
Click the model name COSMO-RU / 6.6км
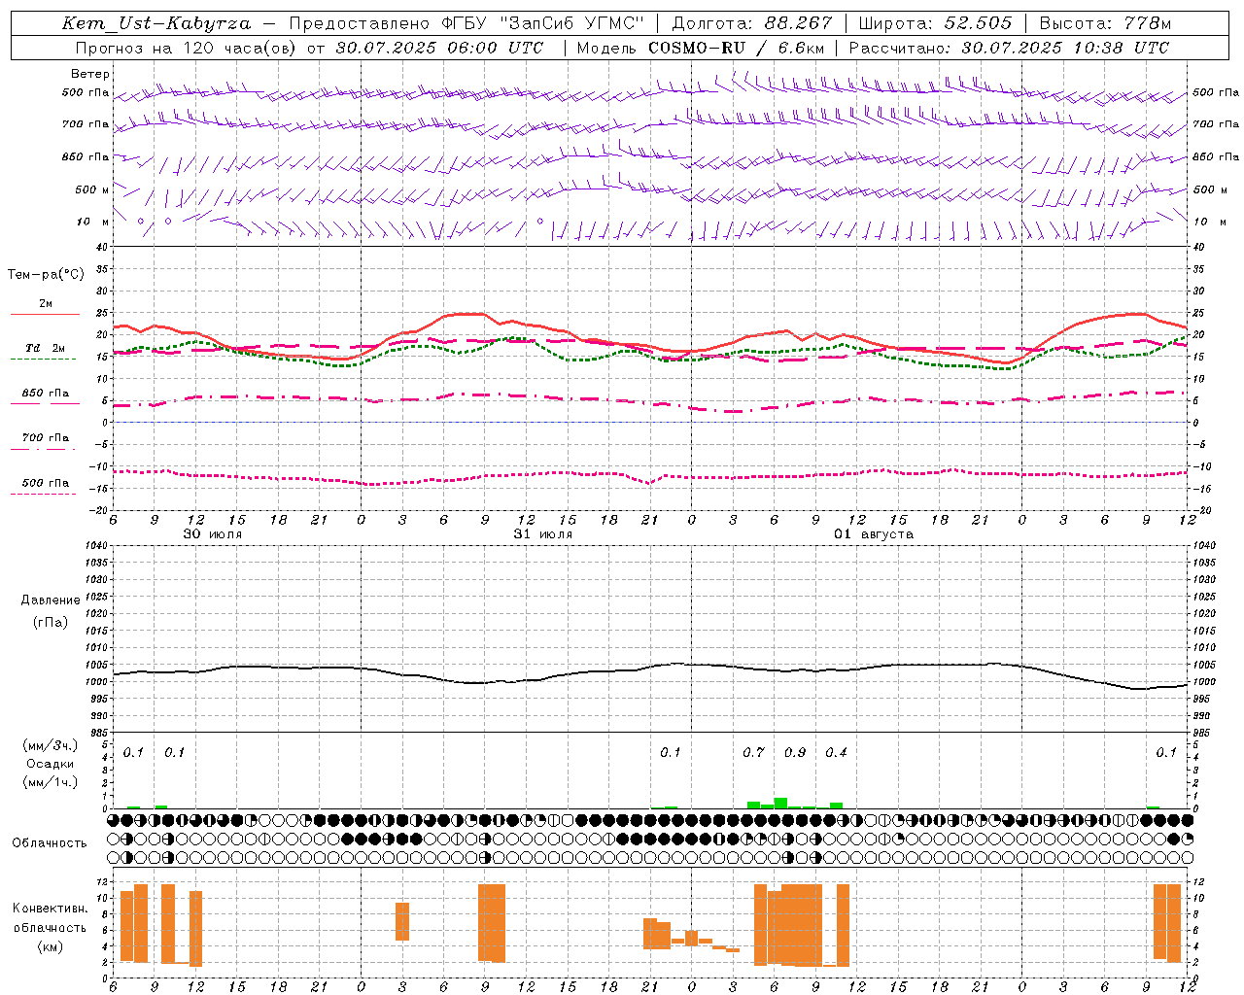(736, 48)
